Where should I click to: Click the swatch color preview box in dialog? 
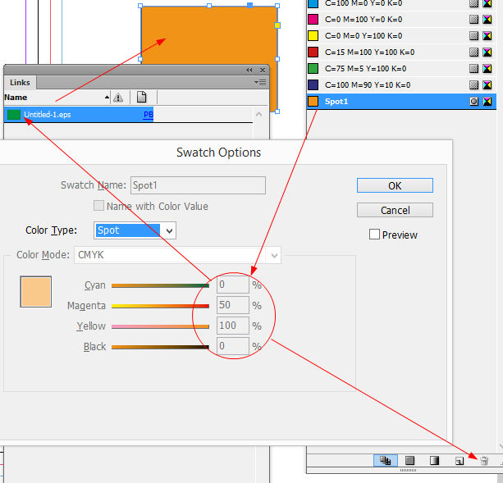tap(36, 292)
